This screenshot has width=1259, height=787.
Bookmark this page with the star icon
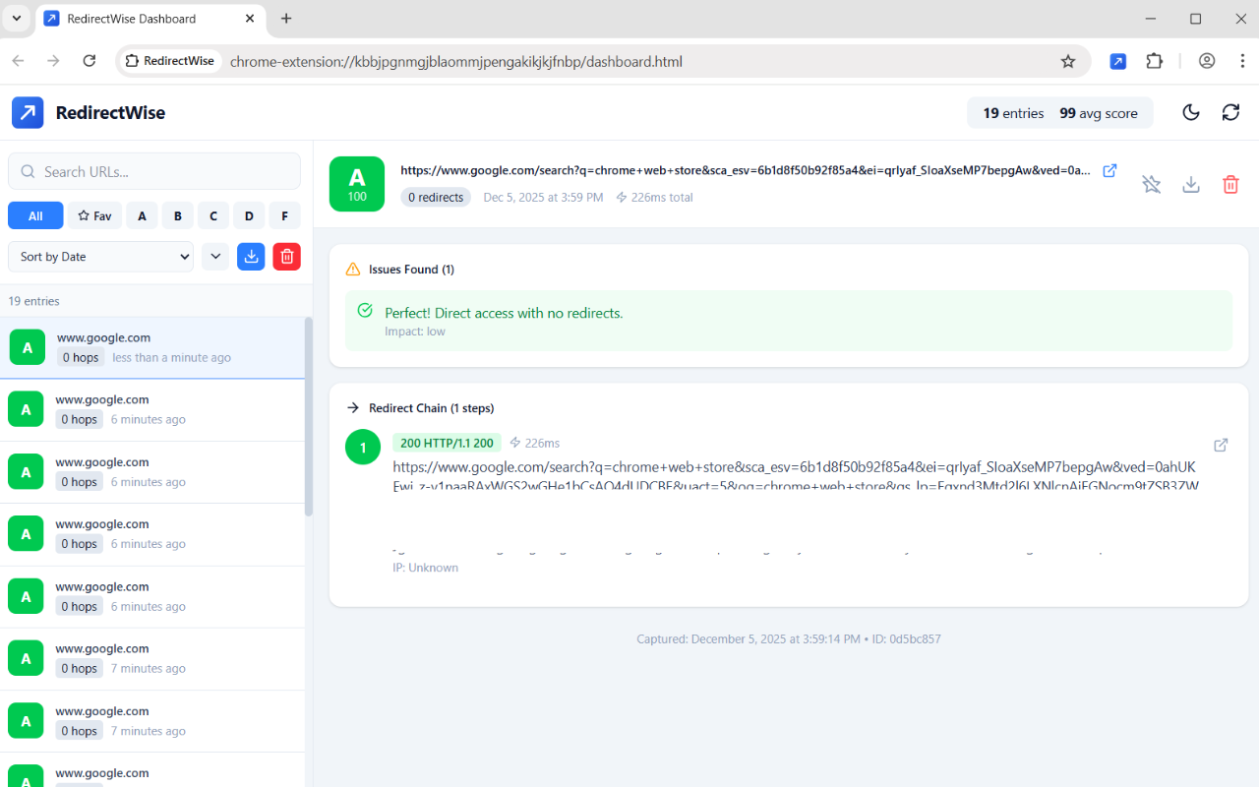(x=1068, y=61)
